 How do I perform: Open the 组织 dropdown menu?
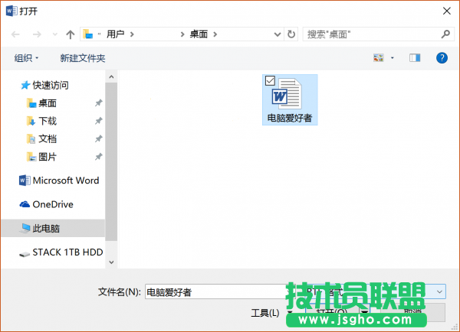(x=28, y=58)
